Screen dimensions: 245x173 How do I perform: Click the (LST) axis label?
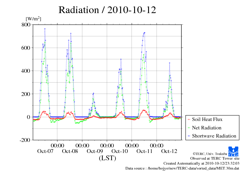click(x=107, y=158)
